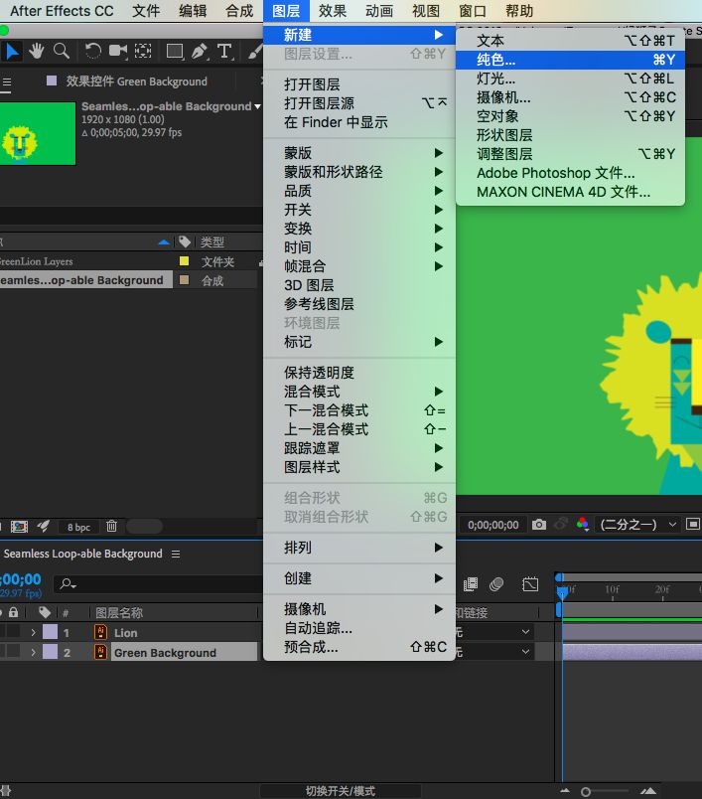Click the 8 bpc color depth button
This screenshot has height=799, width=702.
point(77,527)
